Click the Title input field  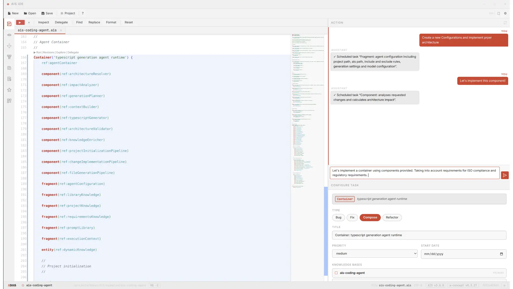419,235
